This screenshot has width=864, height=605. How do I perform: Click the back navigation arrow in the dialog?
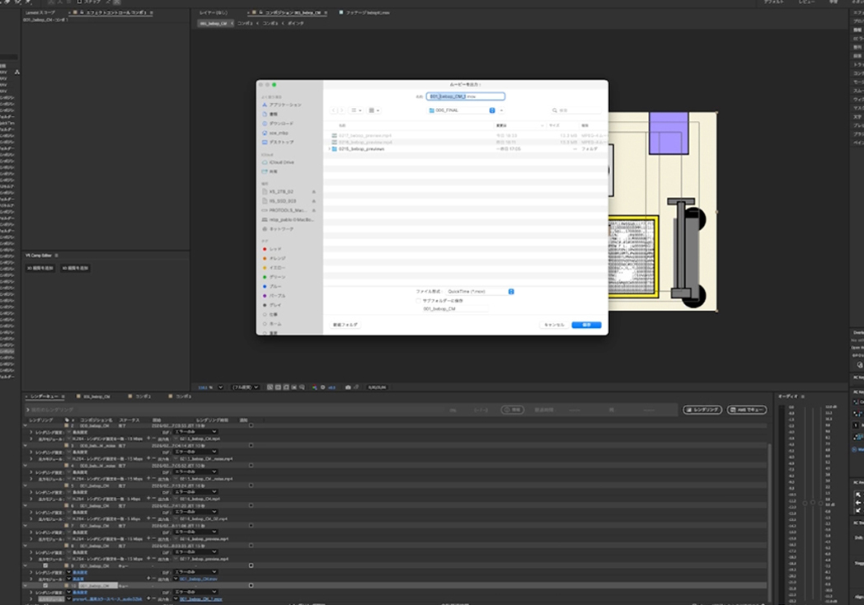[334, 110]
